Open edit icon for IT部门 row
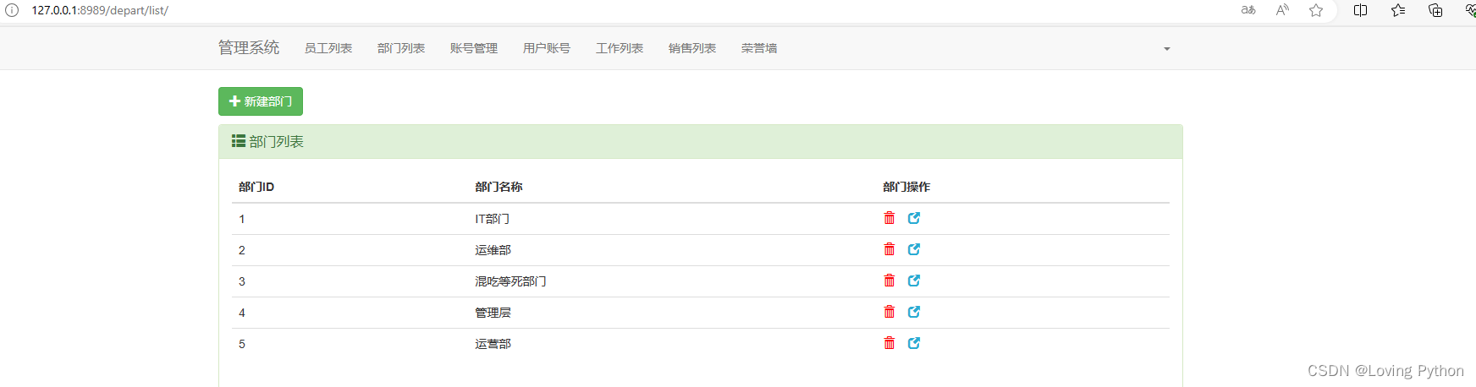The height and width of the screenshot is (387, 1476). coord(914,218)
